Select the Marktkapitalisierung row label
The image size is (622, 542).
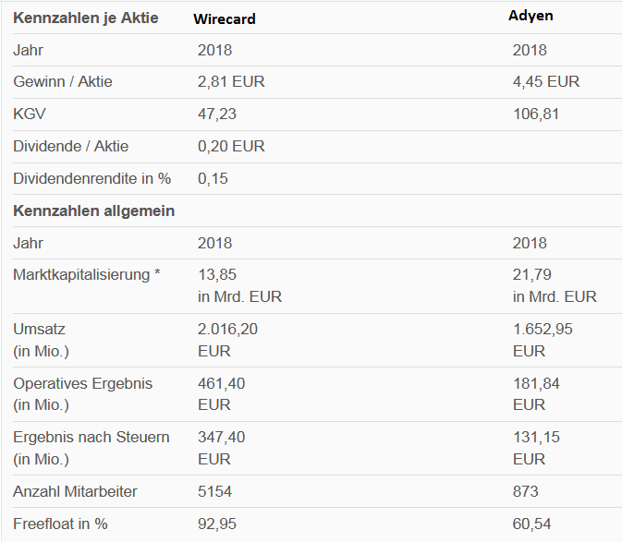[x=87, y=274]
